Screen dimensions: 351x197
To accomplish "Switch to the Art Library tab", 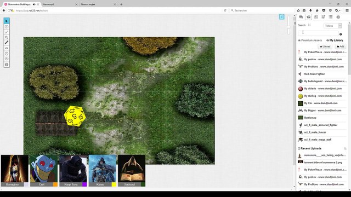I will click(x=308, y=17).
